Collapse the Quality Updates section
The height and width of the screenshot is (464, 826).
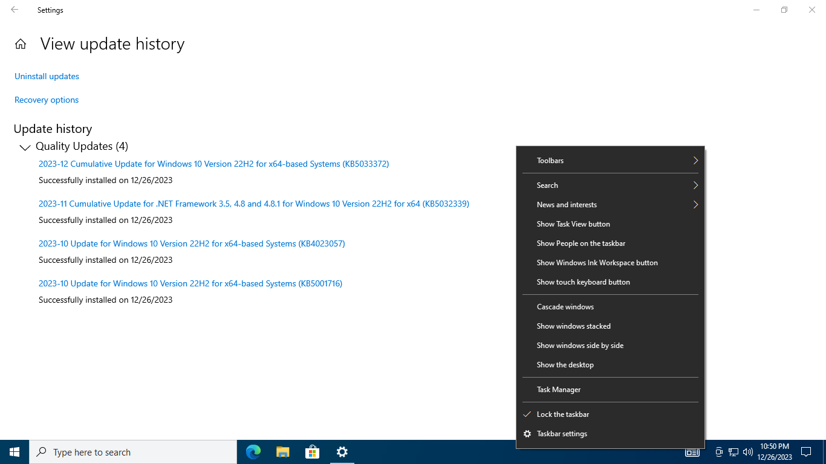(x=25, y=147)
